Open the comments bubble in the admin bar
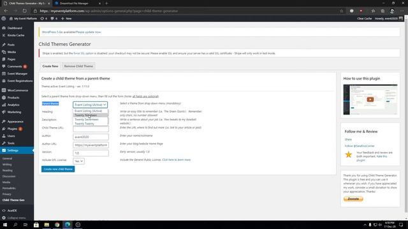 pyautogui.click(x=54, y=18)
